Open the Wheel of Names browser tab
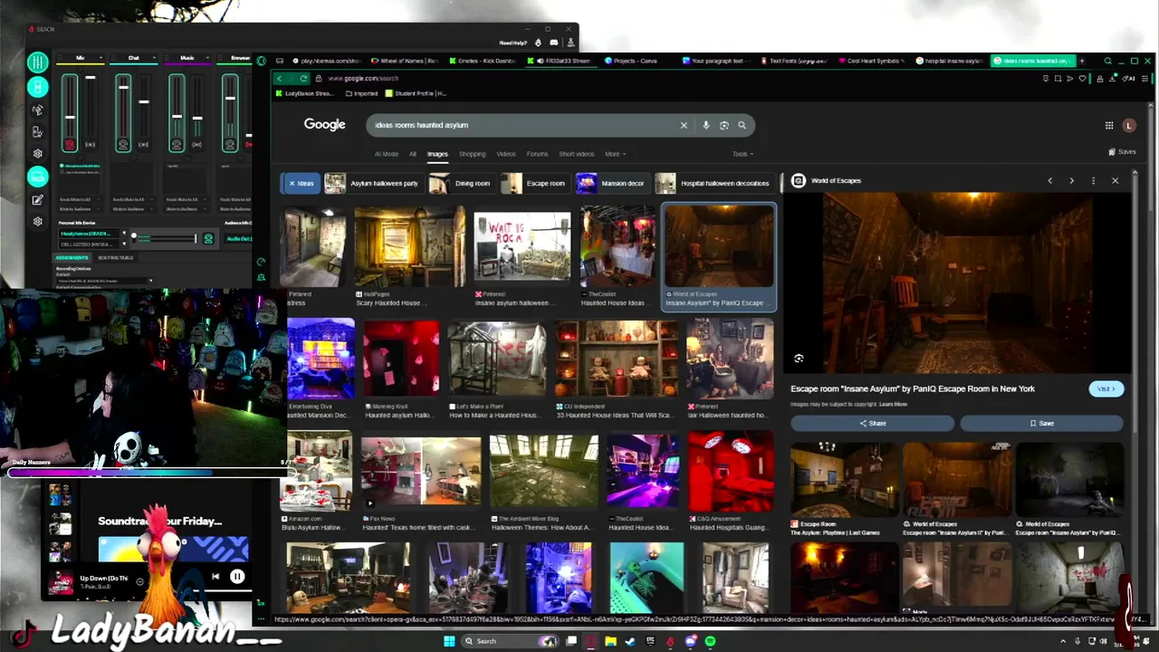This screenshot has height=652, width=1159. [x=405, y=61]
